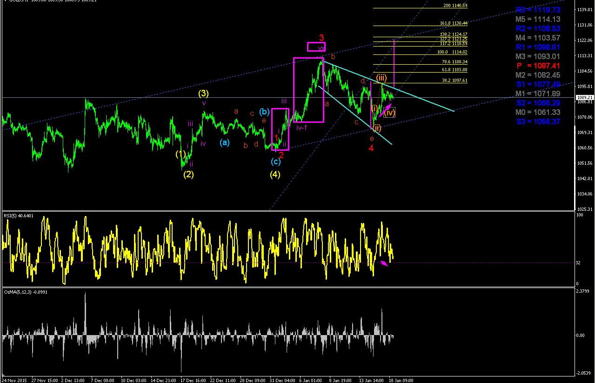Click the current price tag 1089.21
Image resolution: width=595 pixels, height=383 pixels.
[584, 98]
